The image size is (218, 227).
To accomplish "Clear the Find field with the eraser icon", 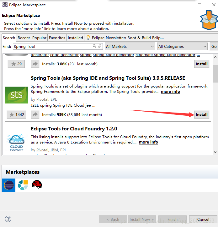I will tap(100, 46).
